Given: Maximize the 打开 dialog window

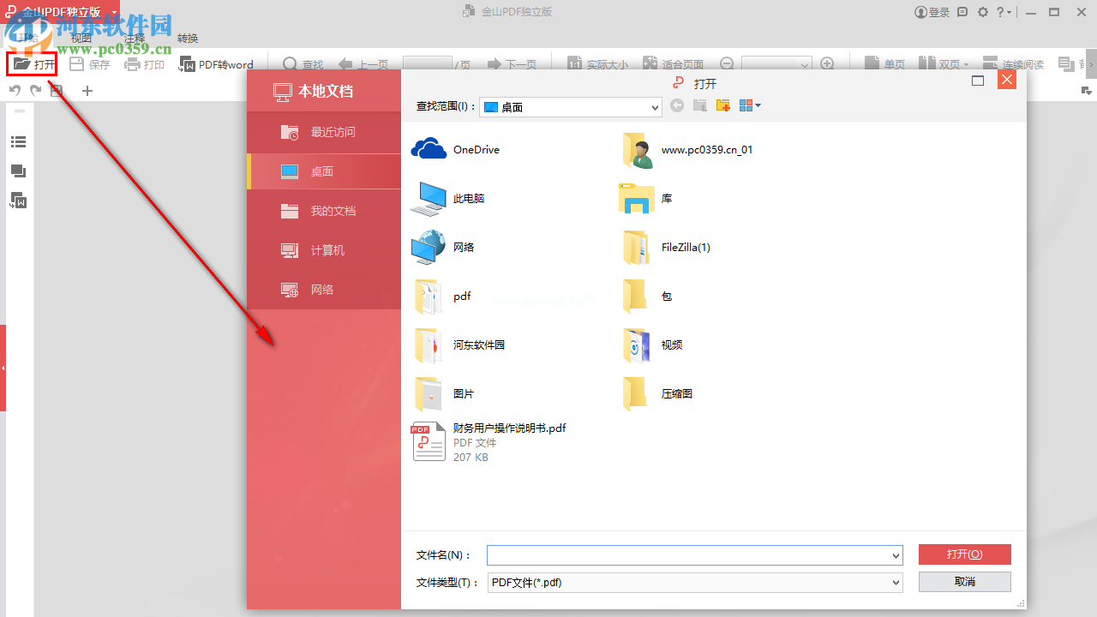Looking at the screenshot, I should pyautogui.click(x=978, y=81).
